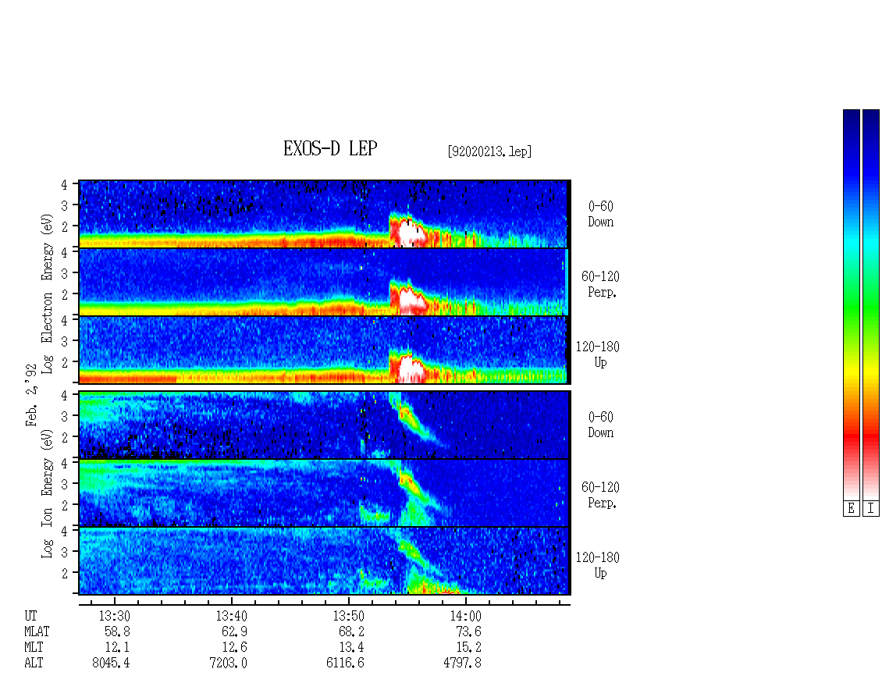882x683 pixels.
Task: Click the Log Electron Energy (eV) axis label
Action: pyautogui.click(x=47, y=293)
